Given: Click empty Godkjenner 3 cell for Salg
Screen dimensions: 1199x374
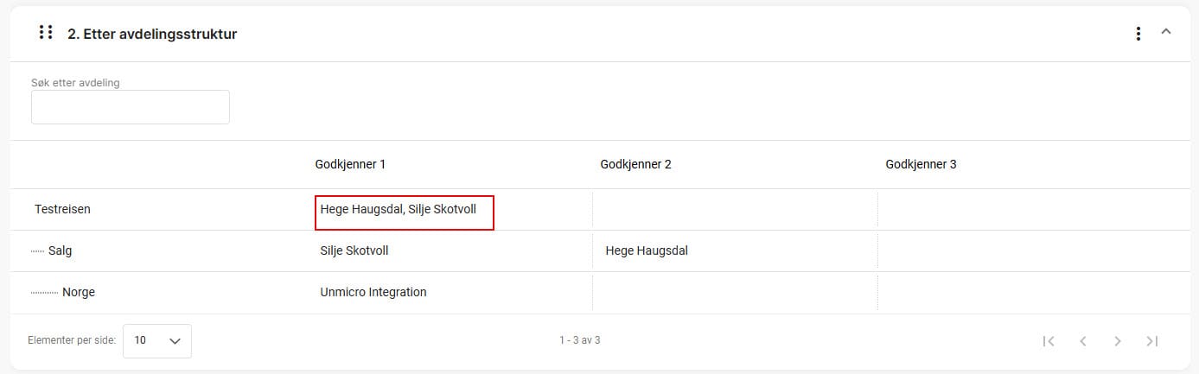Looking at the screenshot, I should click(x=1020, y=250).
